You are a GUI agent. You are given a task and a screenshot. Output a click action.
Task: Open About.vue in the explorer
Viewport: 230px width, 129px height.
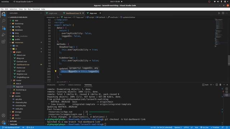click(x=21, y=55)
